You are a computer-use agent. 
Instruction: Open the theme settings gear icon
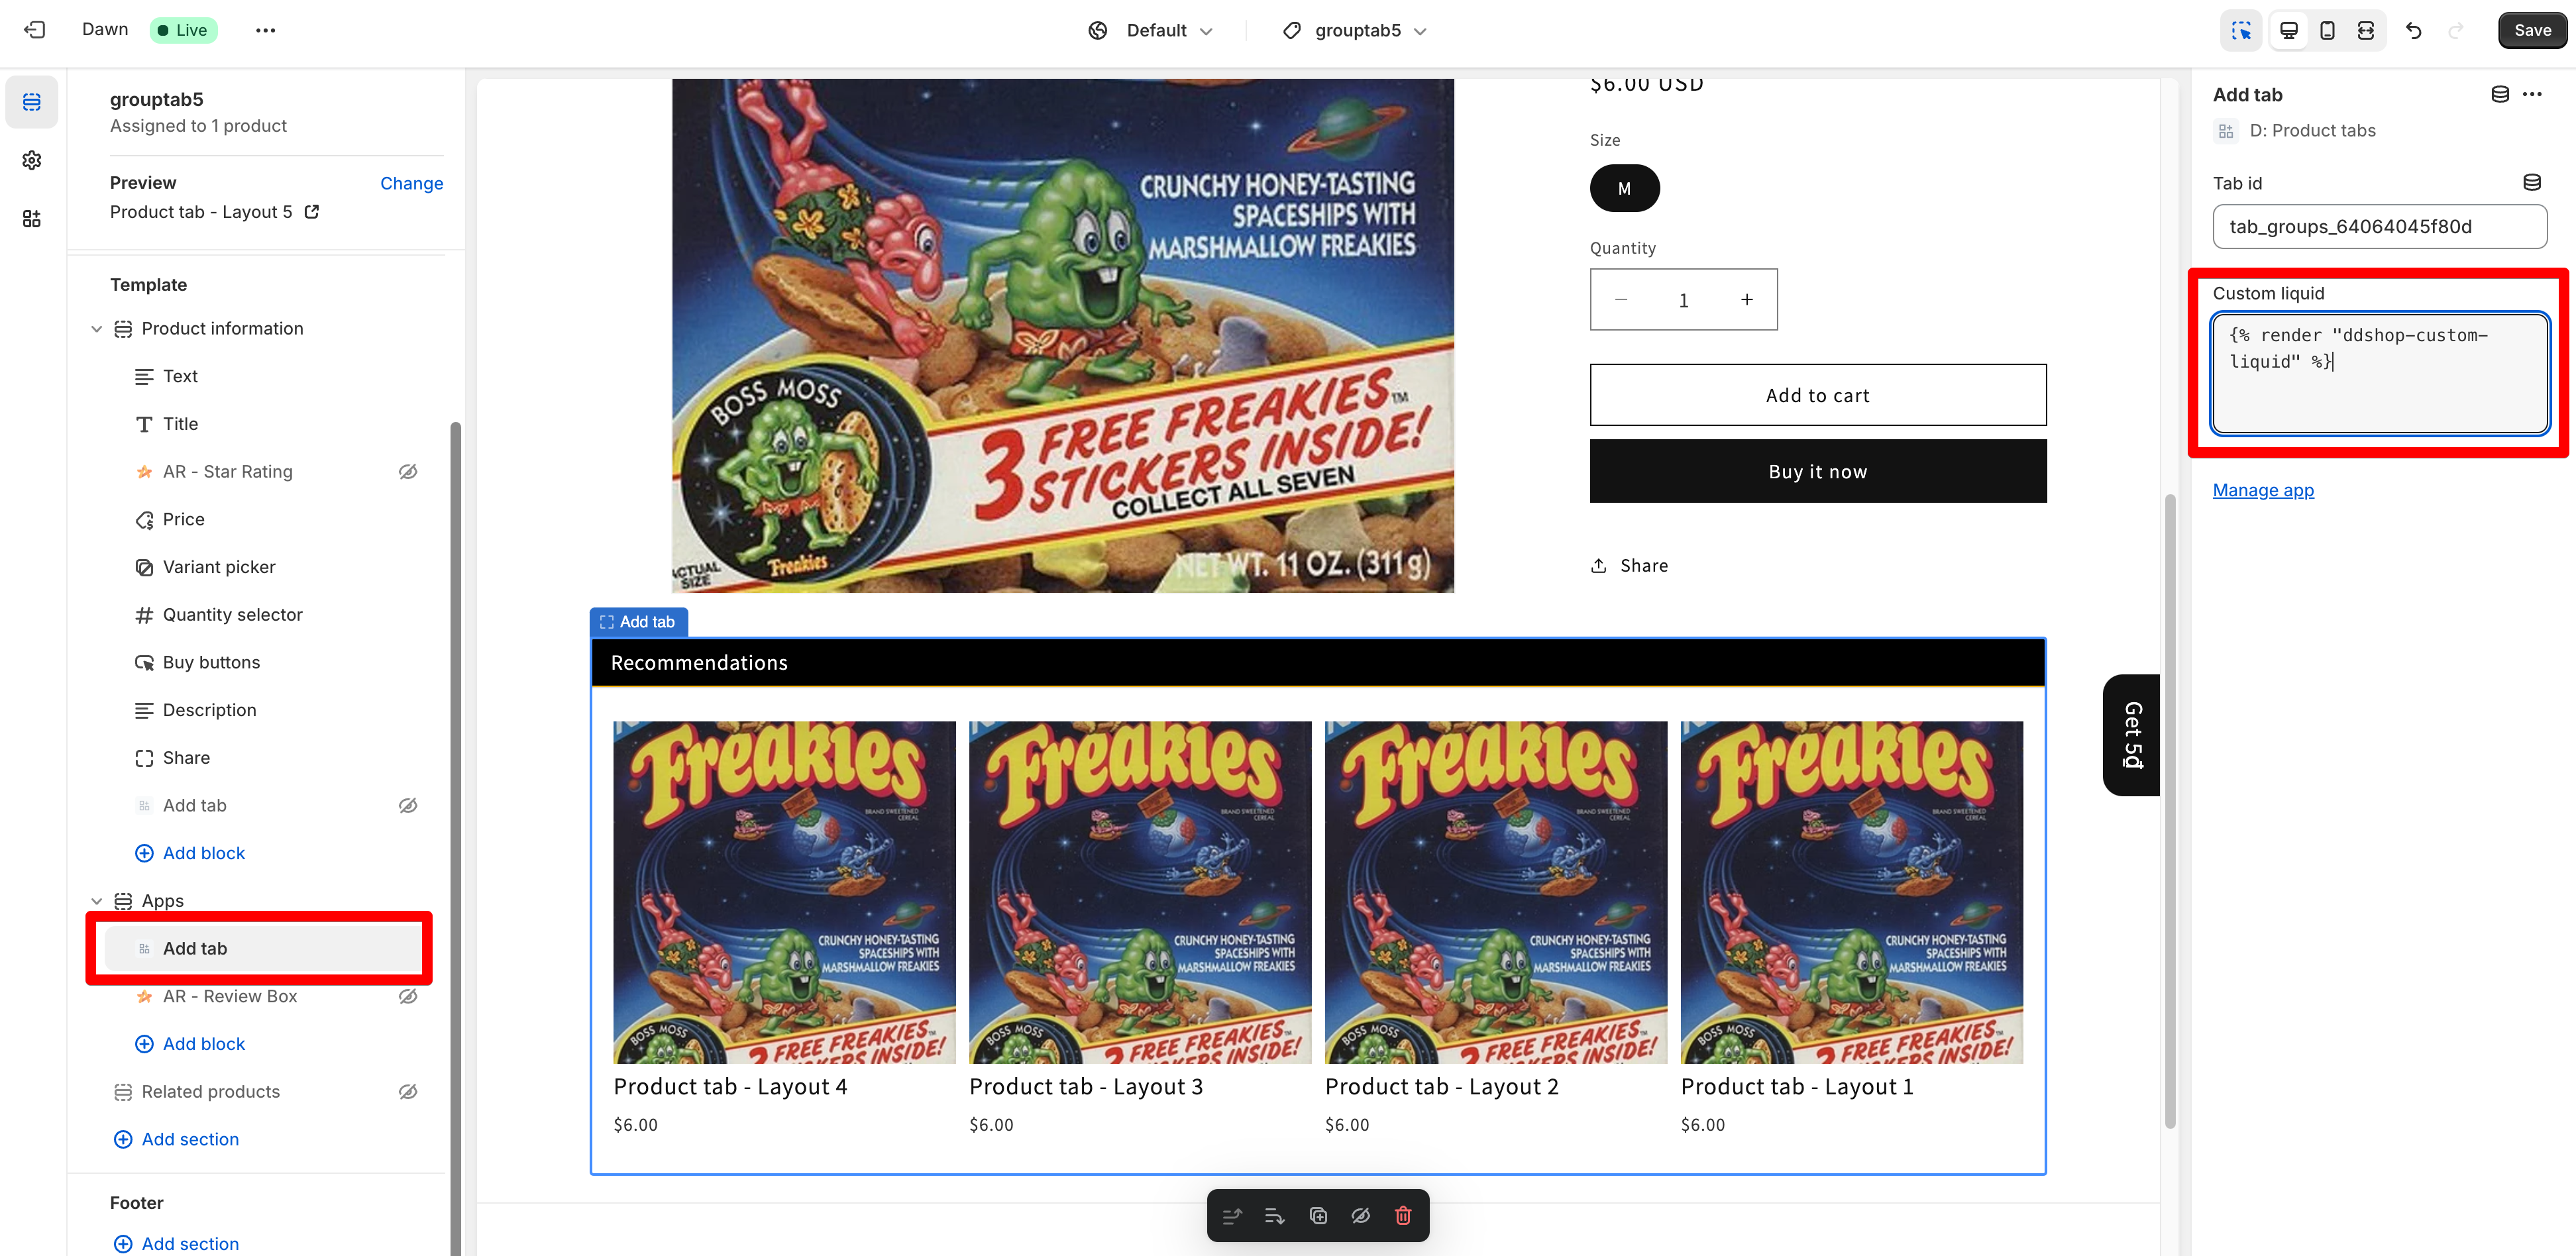click(32, 160)
